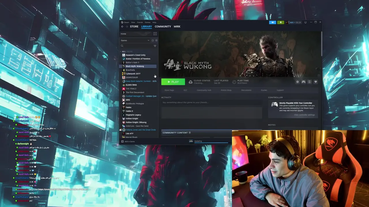Open the Games filter dropdown
This screenshot has height=207, width=369.
click(x=135, y=40)
